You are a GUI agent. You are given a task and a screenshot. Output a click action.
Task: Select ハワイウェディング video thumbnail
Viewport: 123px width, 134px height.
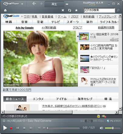click(x=85, y=58)
